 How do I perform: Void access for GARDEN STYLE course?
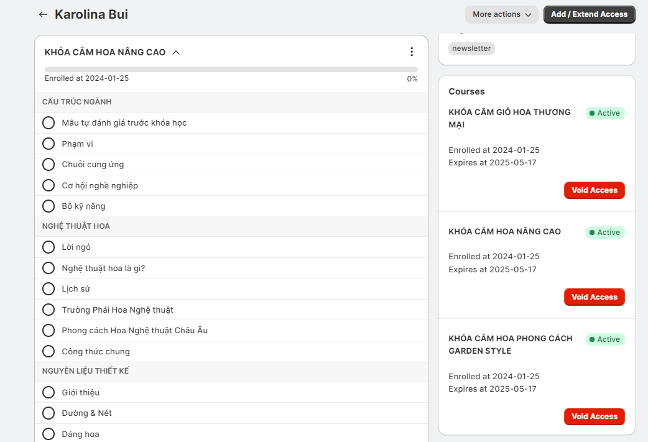click(594, 417)
